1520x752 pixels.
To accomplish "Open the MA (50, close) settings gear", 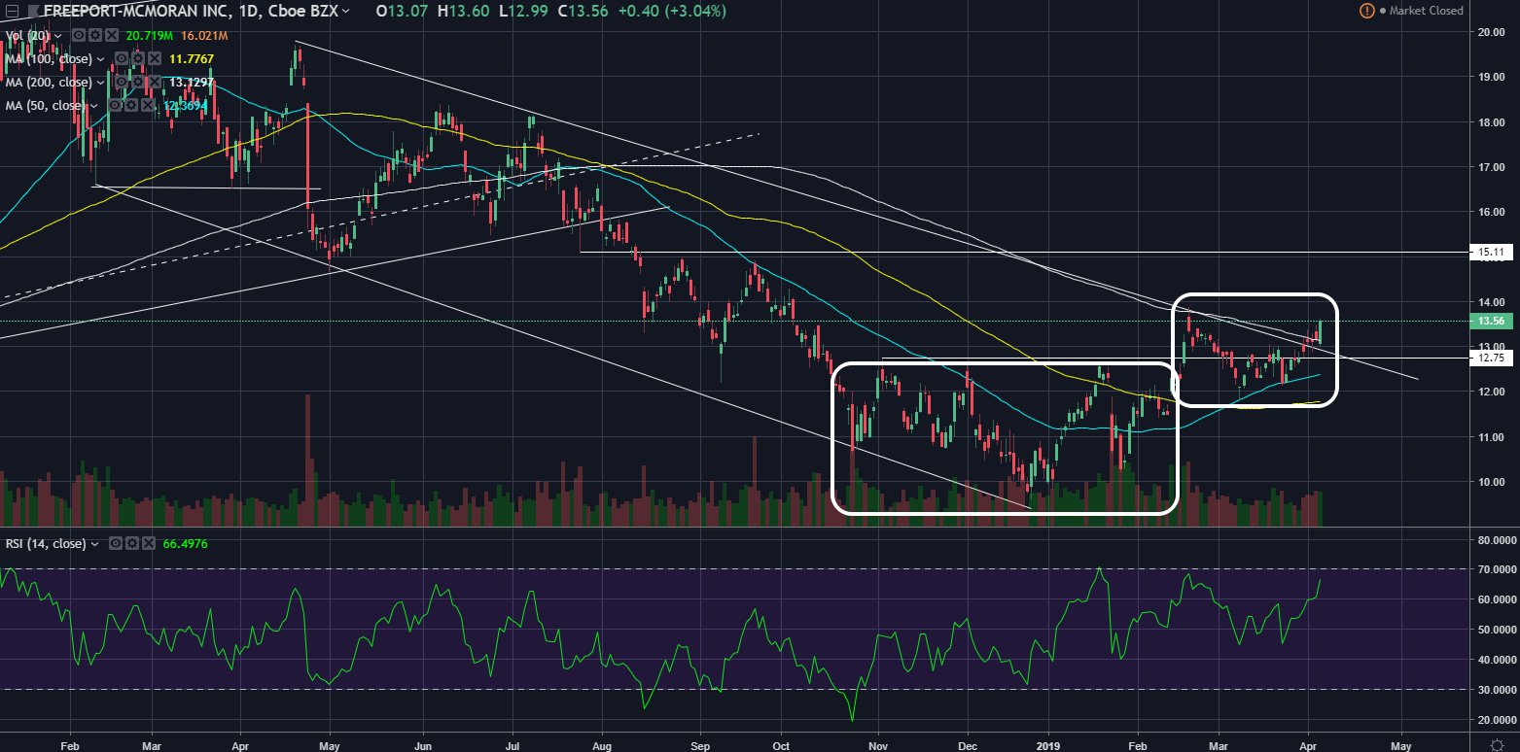I will tap(131, 105).
